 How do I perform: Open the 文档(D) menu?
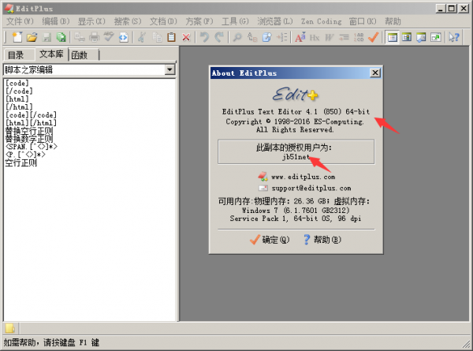(163, 21)
